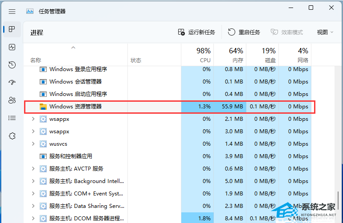Expand the wusvcs process
Viewport: 343px width, 223px height.
pyautogui.click(x=33, y=144)
